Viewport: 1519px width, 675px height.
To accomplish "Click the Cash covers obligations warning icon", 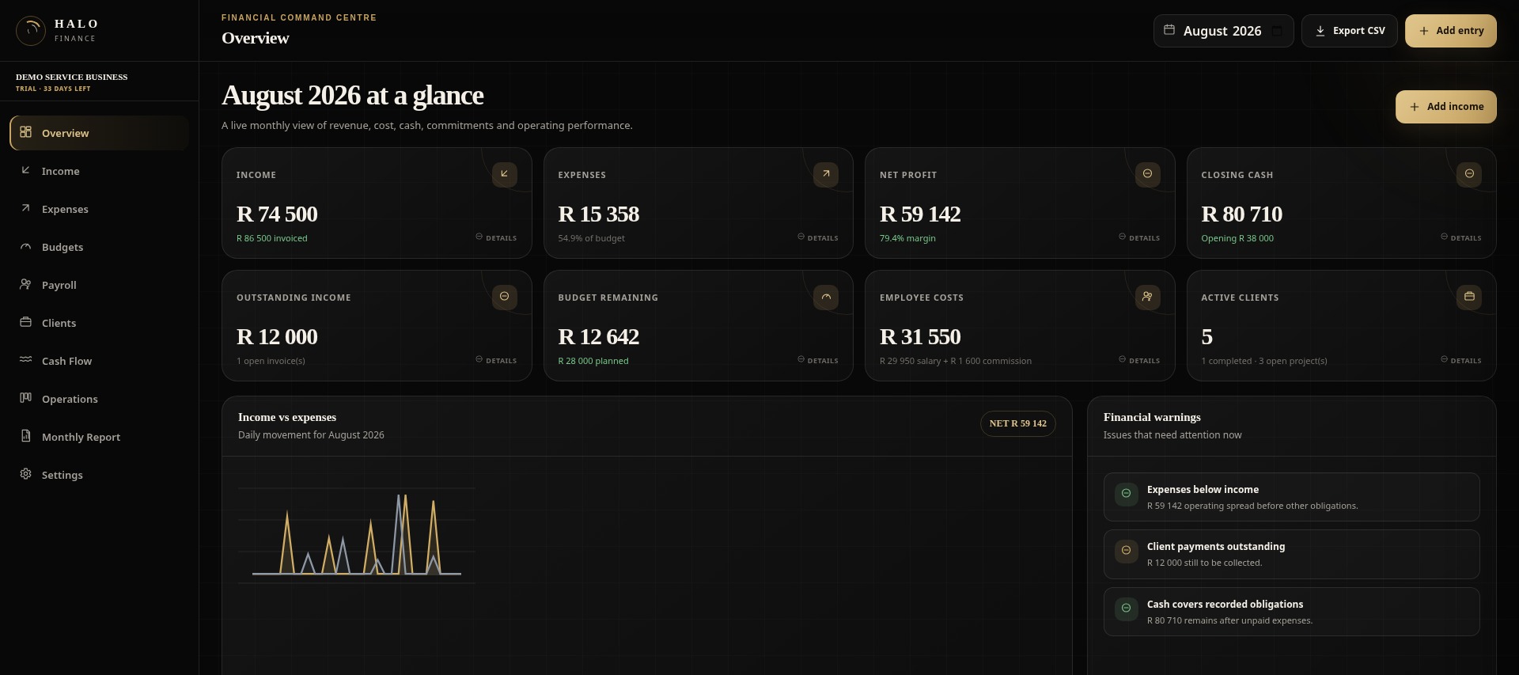I will coord(1127,609).
